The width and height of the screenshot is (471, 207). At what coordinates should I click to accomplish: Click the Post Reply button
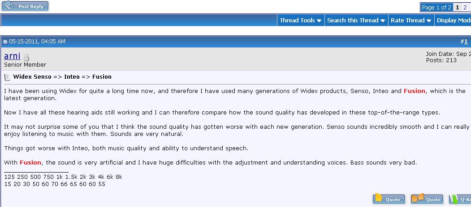(x=25, y=6)
